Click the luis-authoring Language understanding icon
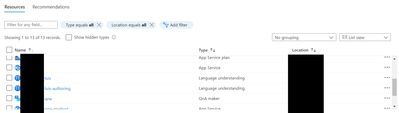 pos(17,88)
